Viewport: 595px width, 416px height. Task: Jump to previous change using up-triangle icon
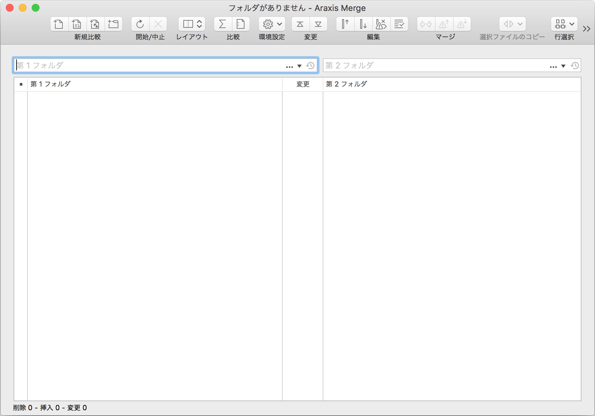(300, 24)
